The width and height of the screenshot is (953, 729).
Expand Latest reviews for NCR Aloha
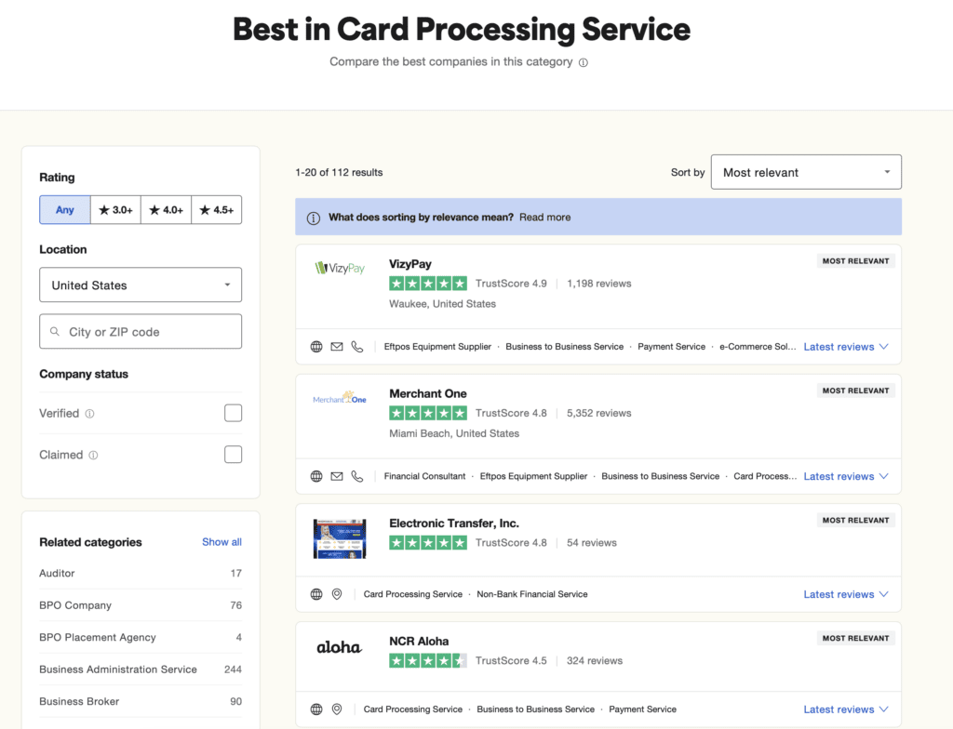[845, 709]
